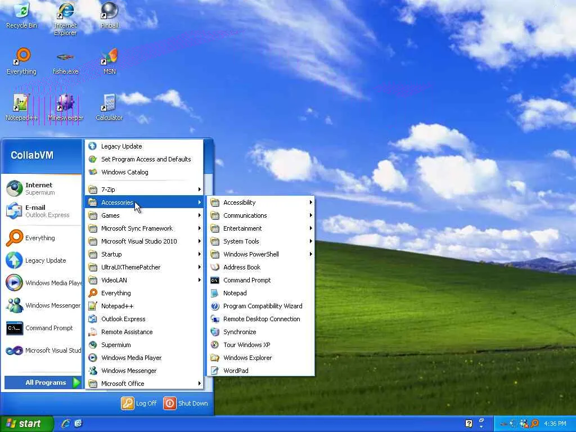The width and height of the screenshot is (576, 432).
Task: Start Tour Windows XP
Action: 261,345
